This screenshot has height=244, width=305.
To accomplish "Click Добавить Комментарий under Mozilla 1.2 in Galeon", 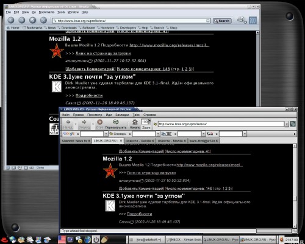I will (x=142, y=188).
